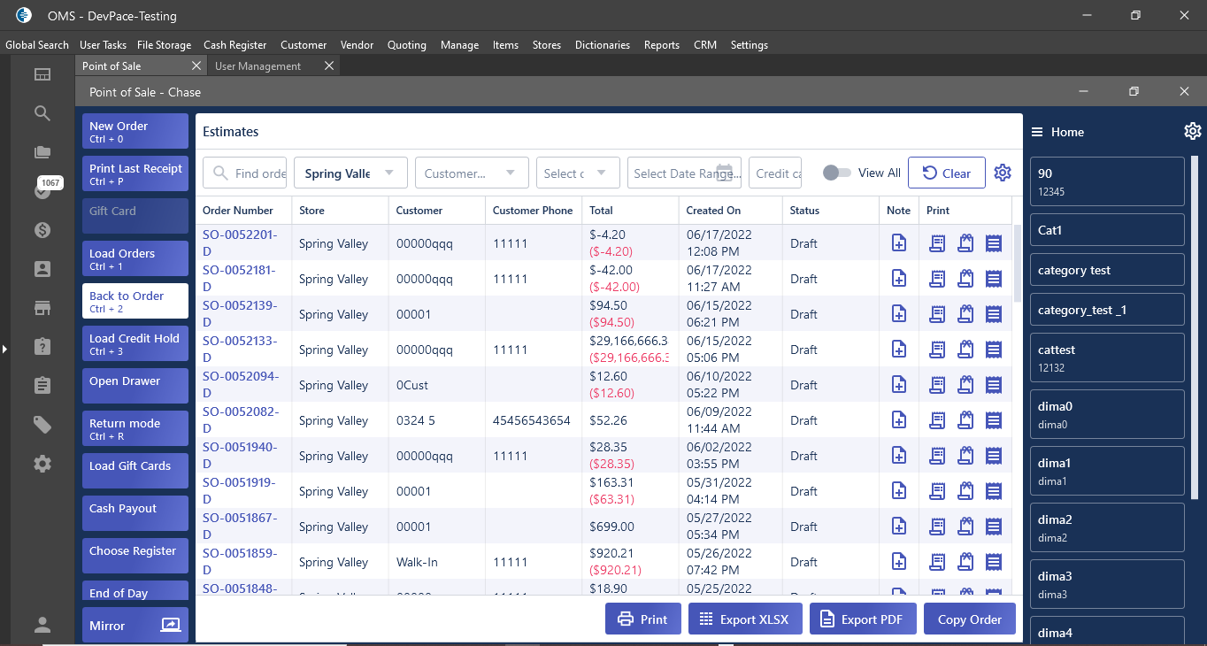Expand the Spring Valley store dropdown

(x=389, y=173)
